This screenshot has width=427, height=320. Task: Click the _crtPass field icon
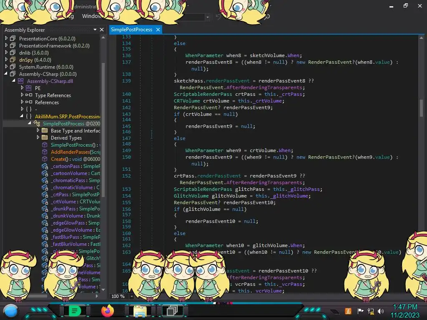[45, 194]
